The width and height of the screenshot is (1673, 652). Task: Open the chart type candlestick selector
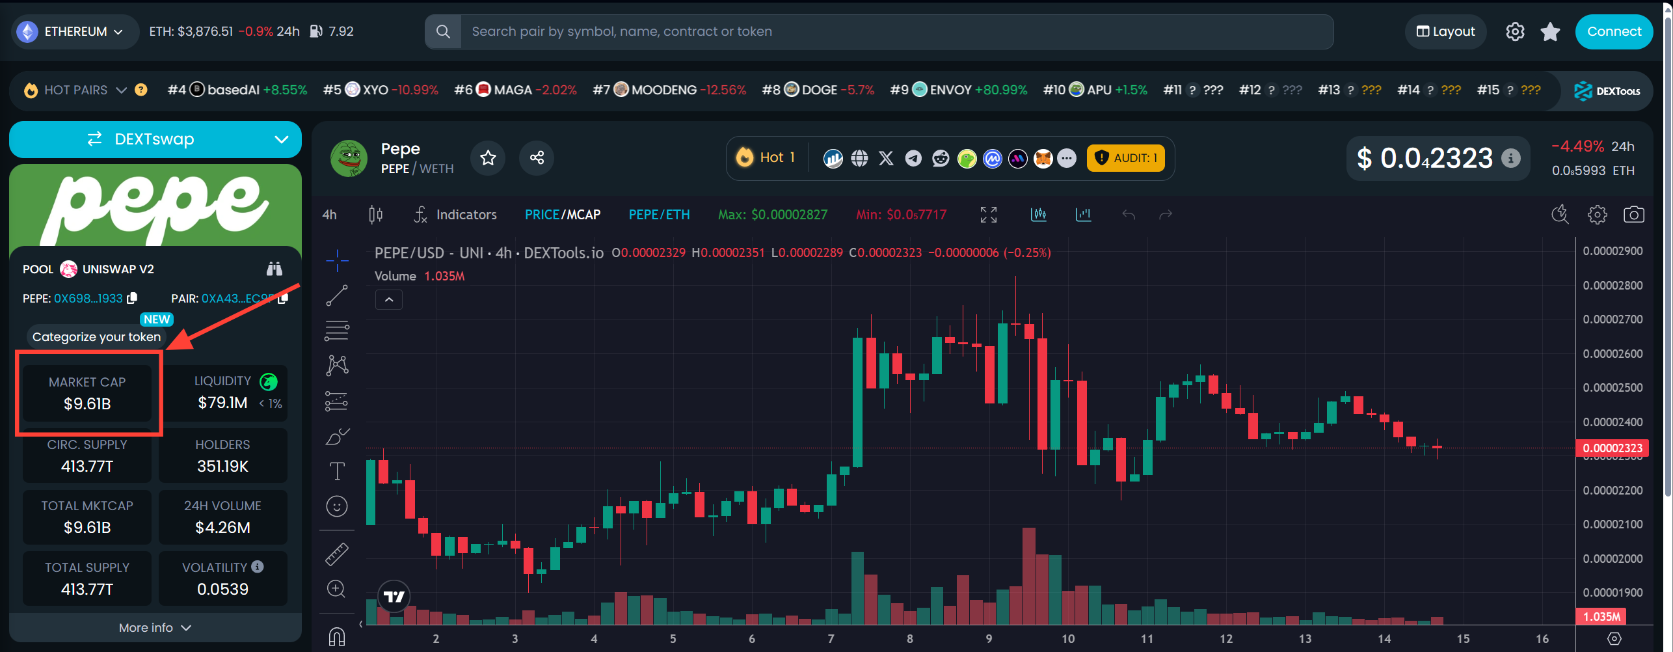pos(375,215)
